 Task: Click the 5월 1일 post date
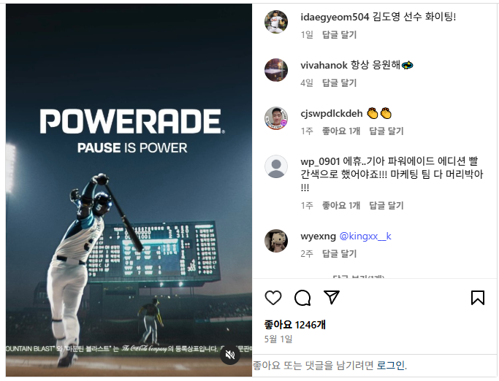click(278, 339)
